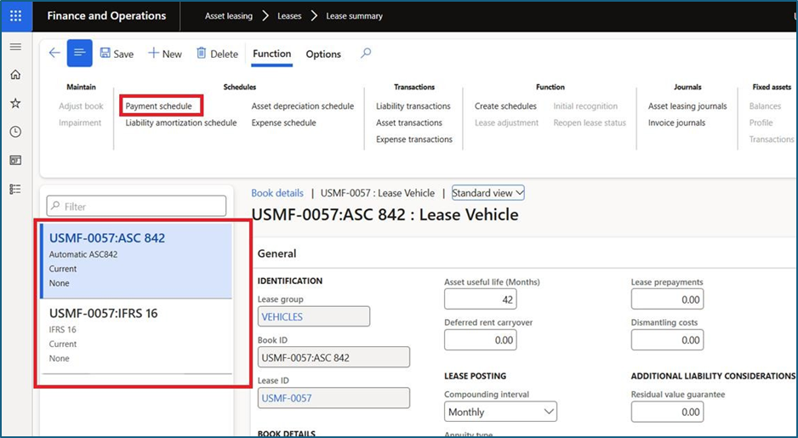This screenshot has width=798, height=438.
Task: Click the back arrow button
Action: pos(54,53)
